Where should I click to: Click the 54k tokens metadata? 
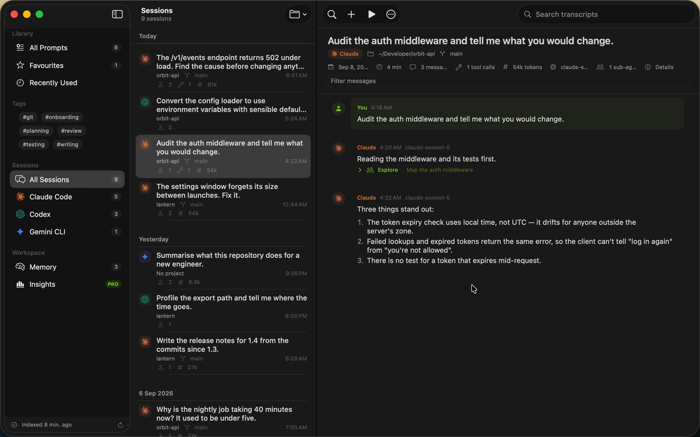523,67
